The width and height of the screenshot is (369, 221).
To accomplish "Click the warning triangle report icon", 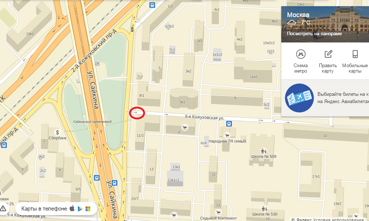I will click(x=3, y=209).
